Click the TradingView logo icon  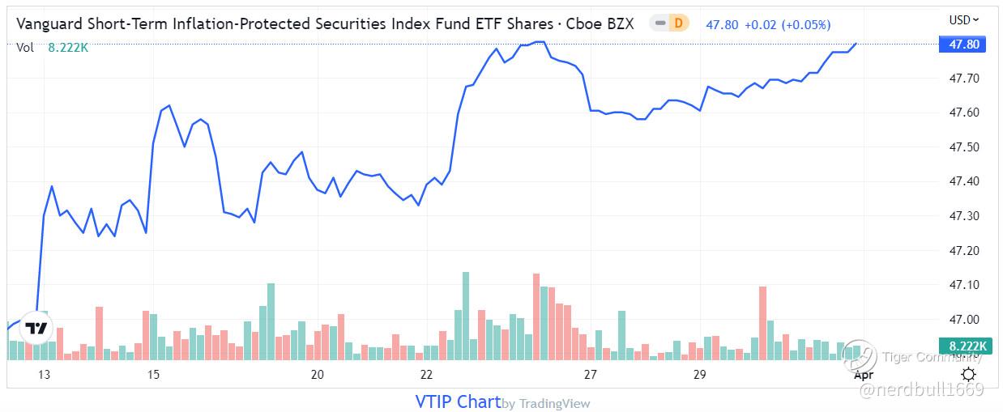pos(36,328)
